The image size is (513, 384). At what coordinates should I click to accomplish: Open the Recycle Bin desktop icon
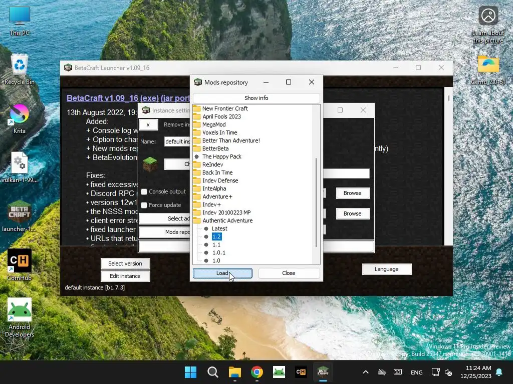20,69
